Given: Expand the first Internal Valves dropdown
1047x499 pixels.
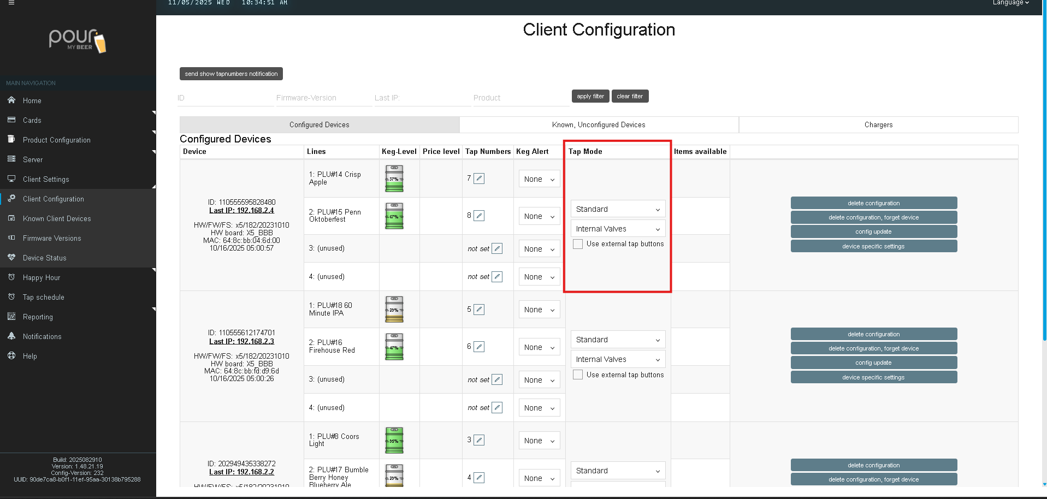Looking at the screenshot, I should tap(617, 229).
